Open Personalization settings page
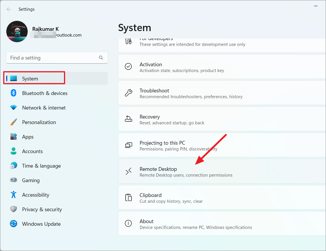This screenshot has width=326, height=251. point(39,122)
